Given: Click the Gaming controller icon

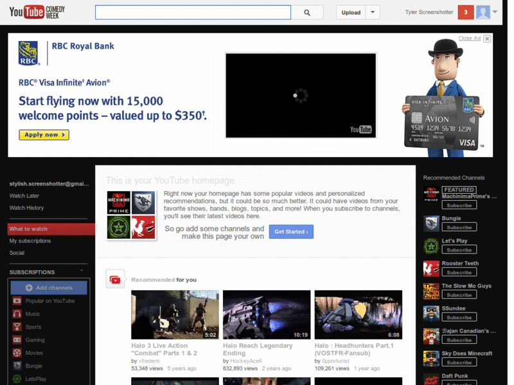Looking at the screenshot, I should point(17,340).
